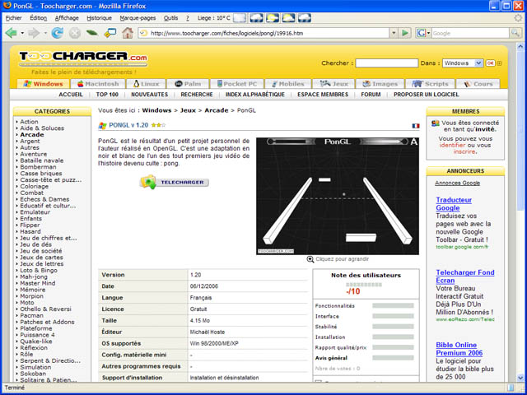Open the Affichage menu
The height and width of the screenshot is (395, 527).
pos(67,18)
